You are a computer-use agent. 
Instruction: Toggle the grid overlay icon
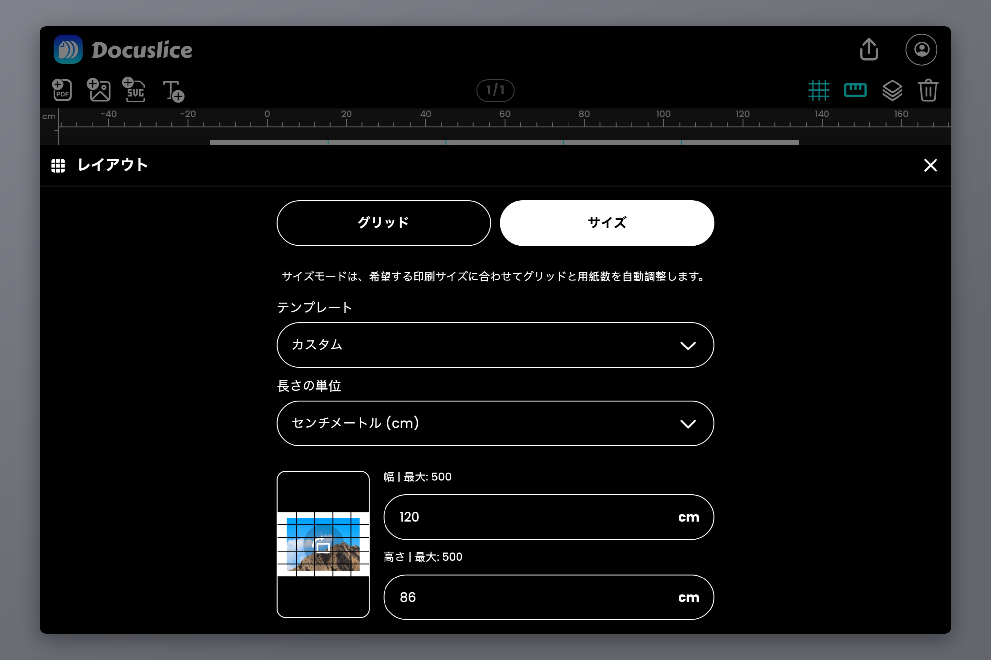(x=818, y=90)
